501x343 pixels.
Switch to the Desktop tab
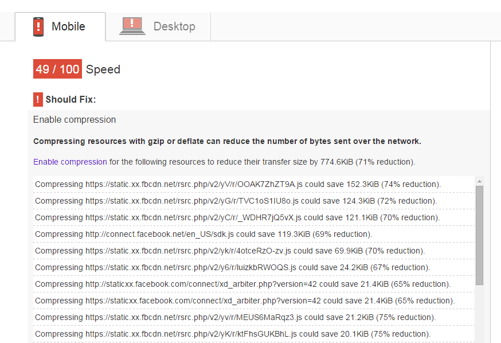[x=158, y=26]
